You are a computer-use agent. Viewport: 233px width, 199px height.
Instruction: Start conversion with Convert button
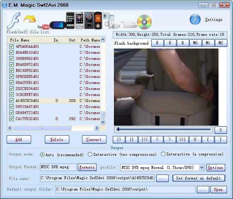pyautogui.click(x=94, y=140)
